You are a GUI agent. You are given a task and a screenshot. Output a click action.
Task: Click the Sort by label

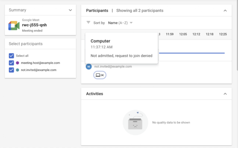99,23
